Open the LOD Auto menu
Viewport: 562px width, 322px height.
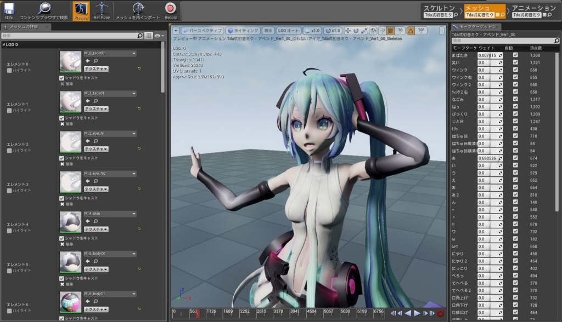[x=288, y=31]
